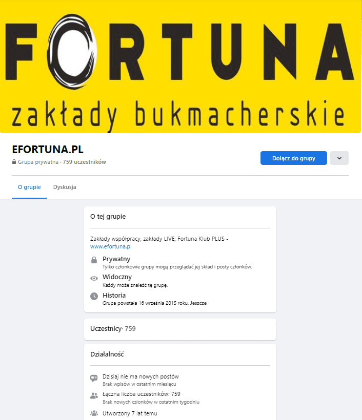The height and width of the screenshot is (420, 362).
Task: Click the group icon beside Utworzony 7 lat temu
Action: point(94,413)
